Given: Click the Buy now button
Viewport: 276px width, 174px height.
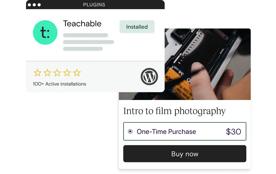Looking at the screenshot, I should [x=185, y=154].
